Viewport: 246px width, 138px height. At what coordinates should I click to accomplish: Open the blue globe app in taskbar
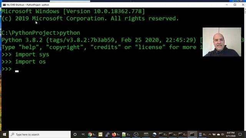pos(155,135)
